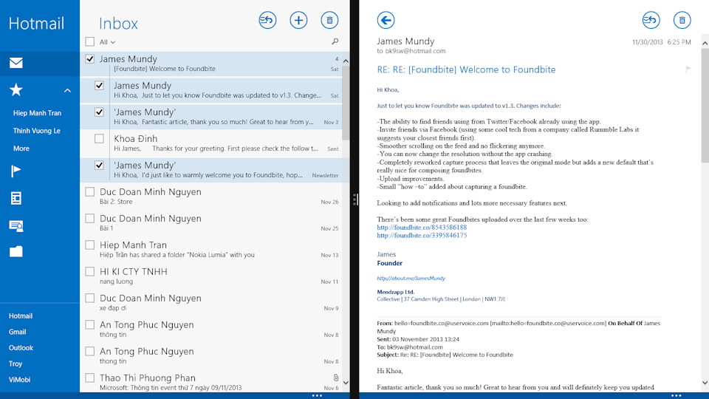Tick the select-all checkbox beside All
Viewport: 709px width, 399px height.
coord(90,41)
